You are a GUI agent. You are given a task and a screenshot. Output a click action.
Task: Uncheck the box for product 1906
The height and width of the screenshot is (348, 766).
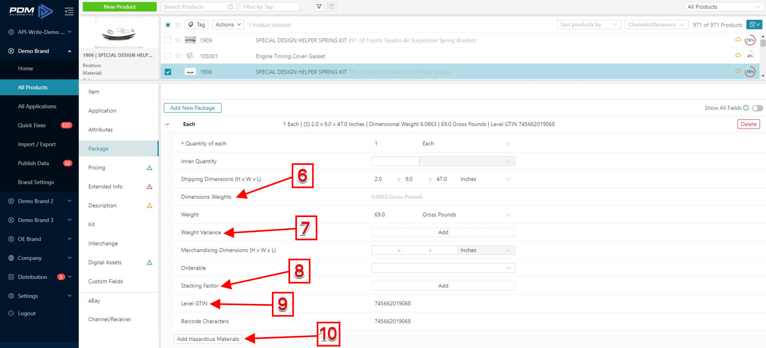click(x=168, y=72)
